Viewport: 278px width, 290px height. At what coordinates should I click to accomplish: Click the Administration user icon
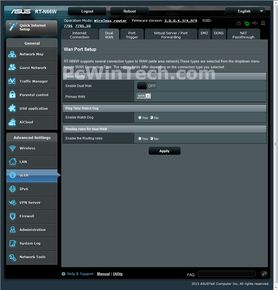(x=13, y=230)
